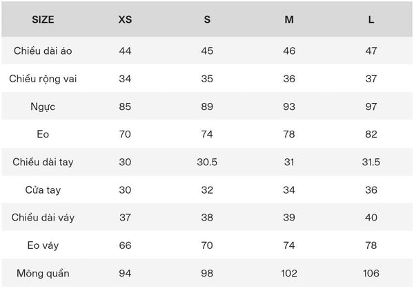414x289 pixels.
Task: Click the Ngực value 93 for size M
Action: point(289,106)
